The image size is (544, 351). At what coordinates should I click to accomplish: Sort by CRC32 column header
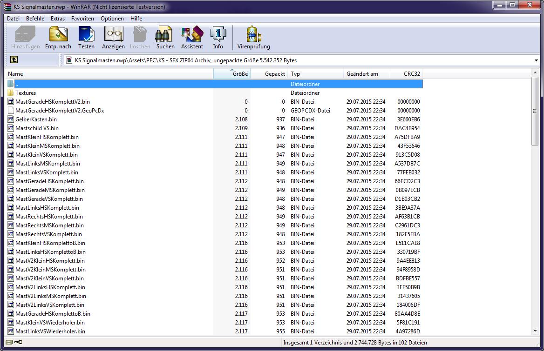coord(406,74)
